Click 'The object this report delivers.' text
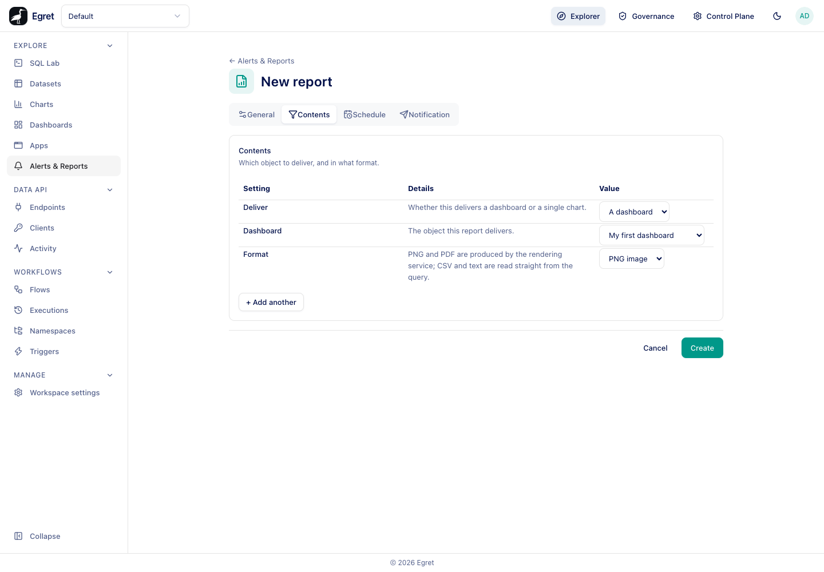This screenshot has width=824, height=572. (x=461, y=231)
